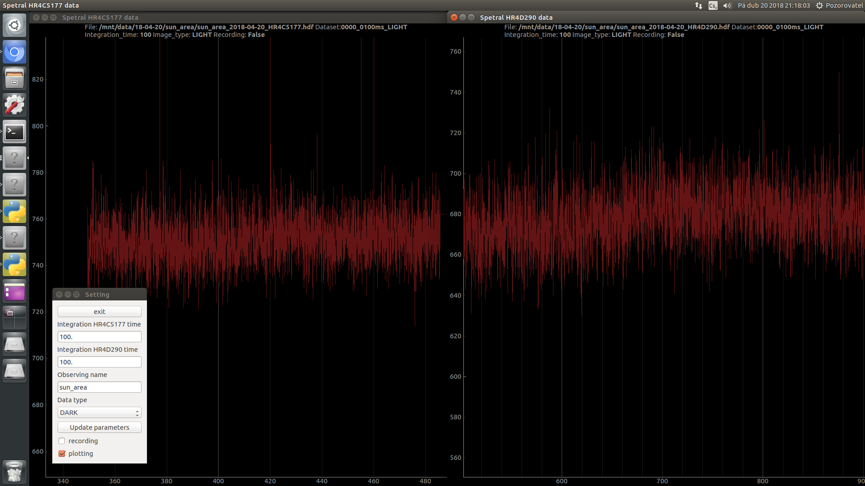Open Chromium browser from the launcher
This screenshot has height=486, width=865.
pyautogui.click(x=14, y=52)
